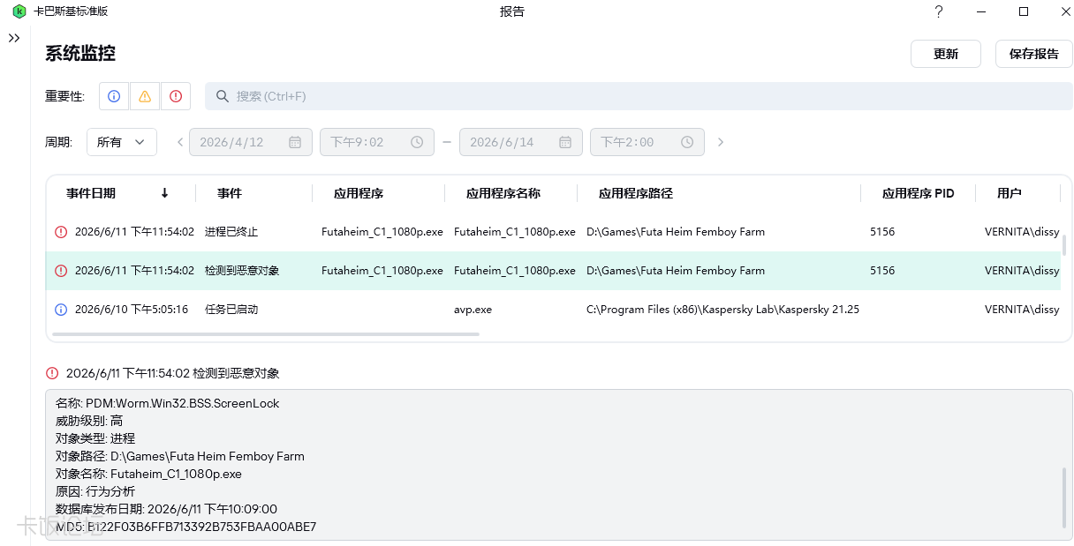Select the 进程已终止 event row

(553, 232)
